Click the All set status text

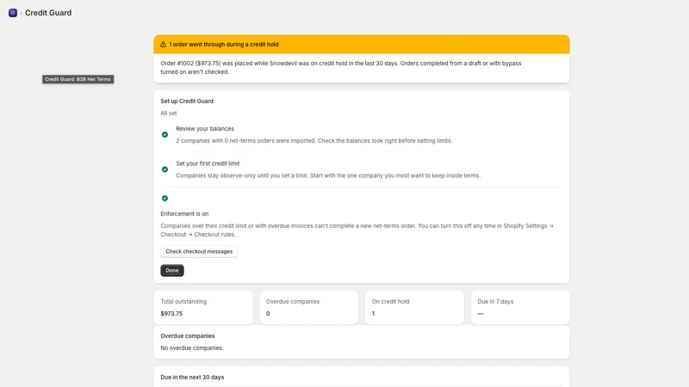click(169, 114)
